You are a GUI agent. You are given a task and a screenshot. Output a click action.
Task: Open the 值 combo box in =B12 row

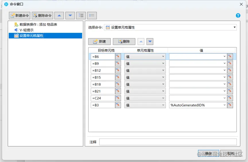point(198,71)
